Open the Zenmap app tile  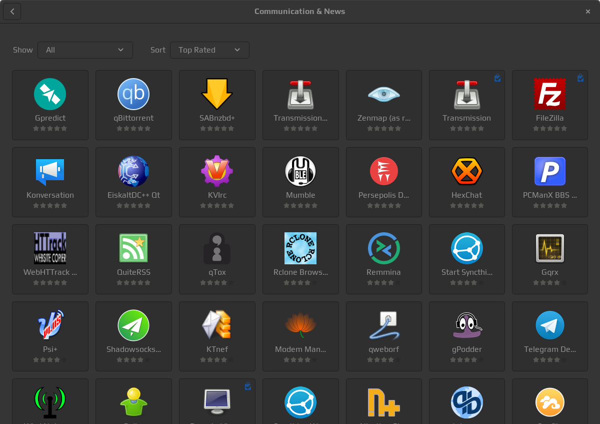[x=383, y=105]
